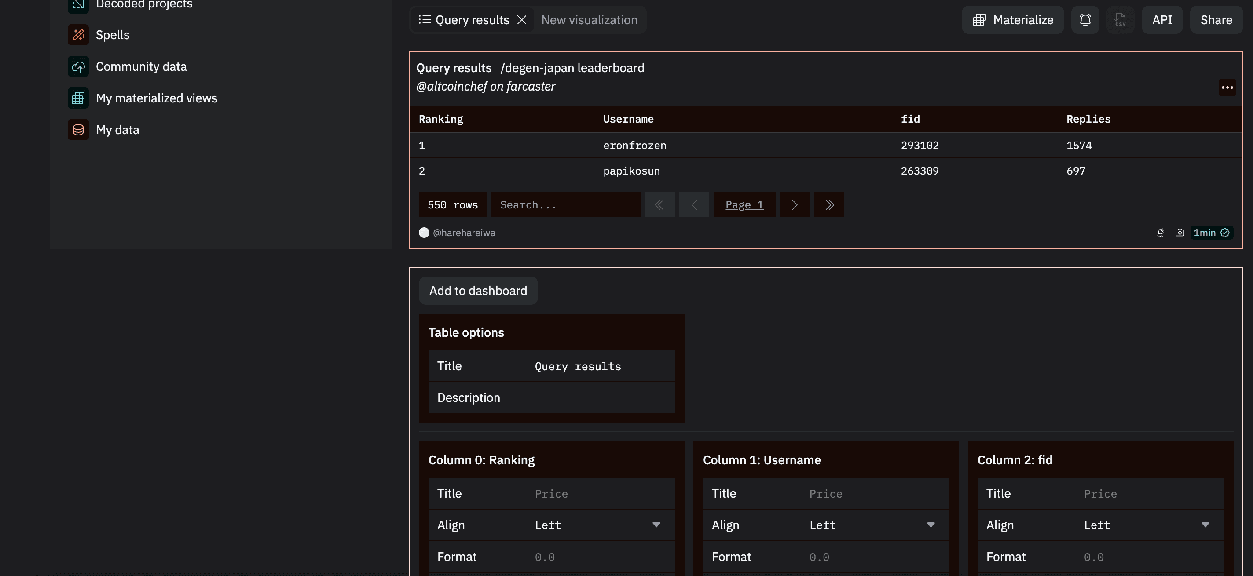Go to next page of results
This screenshot has height=576, width=1253.
tap(794, 204)
